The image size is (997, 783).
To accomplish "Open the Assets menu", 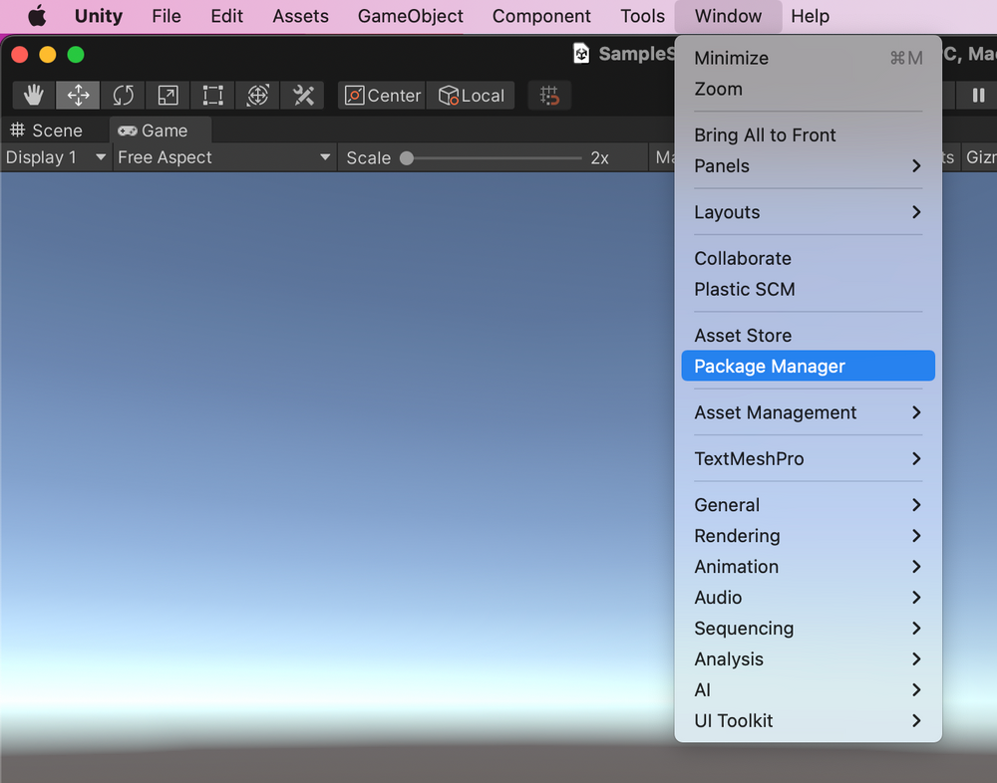I will pos(300,16).
